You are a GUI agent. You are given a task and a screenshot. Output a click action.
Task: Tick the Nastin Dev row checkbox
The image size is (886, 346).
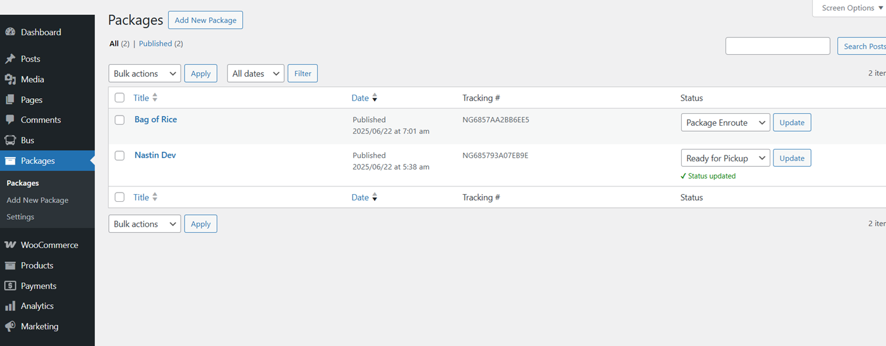pyautogui.click(x=120, y=155)
